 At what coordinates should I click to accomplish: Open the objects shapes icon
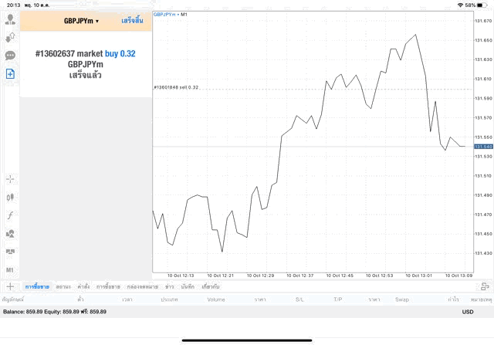tap(11, 233)
